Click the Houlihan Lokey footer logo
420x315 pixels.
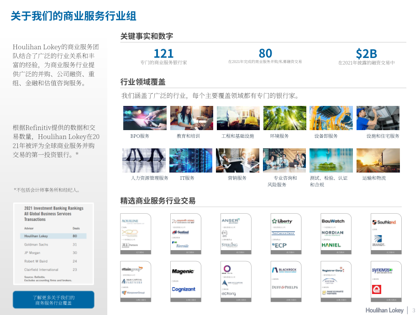click(x=384, y=310)
